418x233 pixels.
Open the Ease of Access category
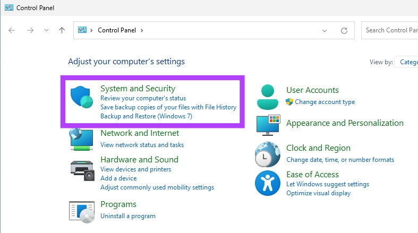pos(312,175)
